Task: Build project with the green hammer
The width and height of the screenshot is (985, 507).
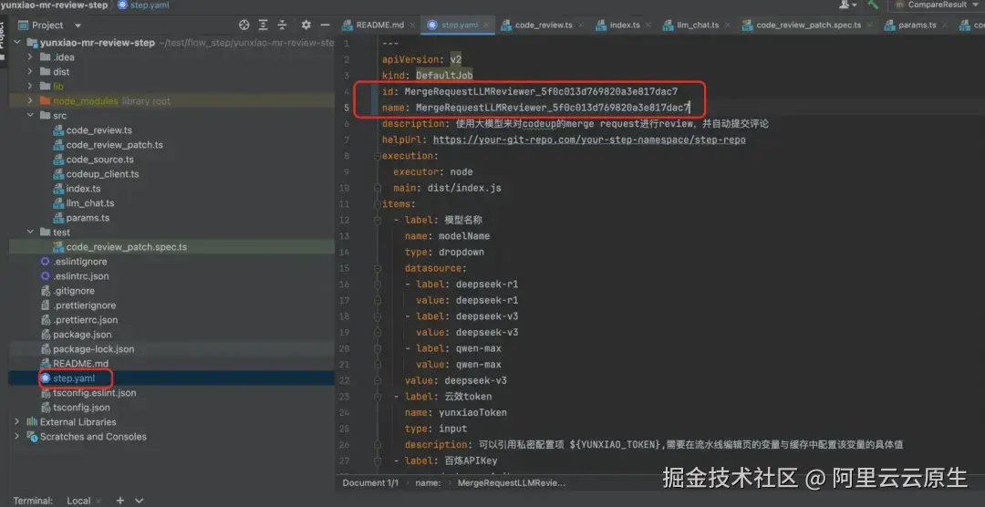Action: click(873, 5)
